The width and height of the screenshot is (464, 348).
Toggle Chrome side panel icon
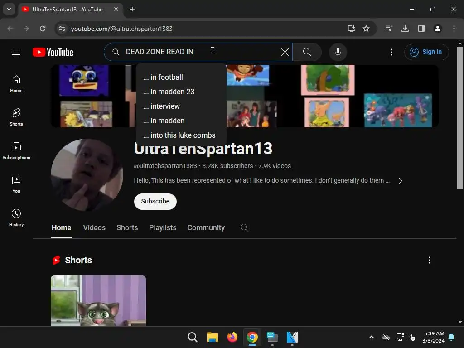pos(421,29)
